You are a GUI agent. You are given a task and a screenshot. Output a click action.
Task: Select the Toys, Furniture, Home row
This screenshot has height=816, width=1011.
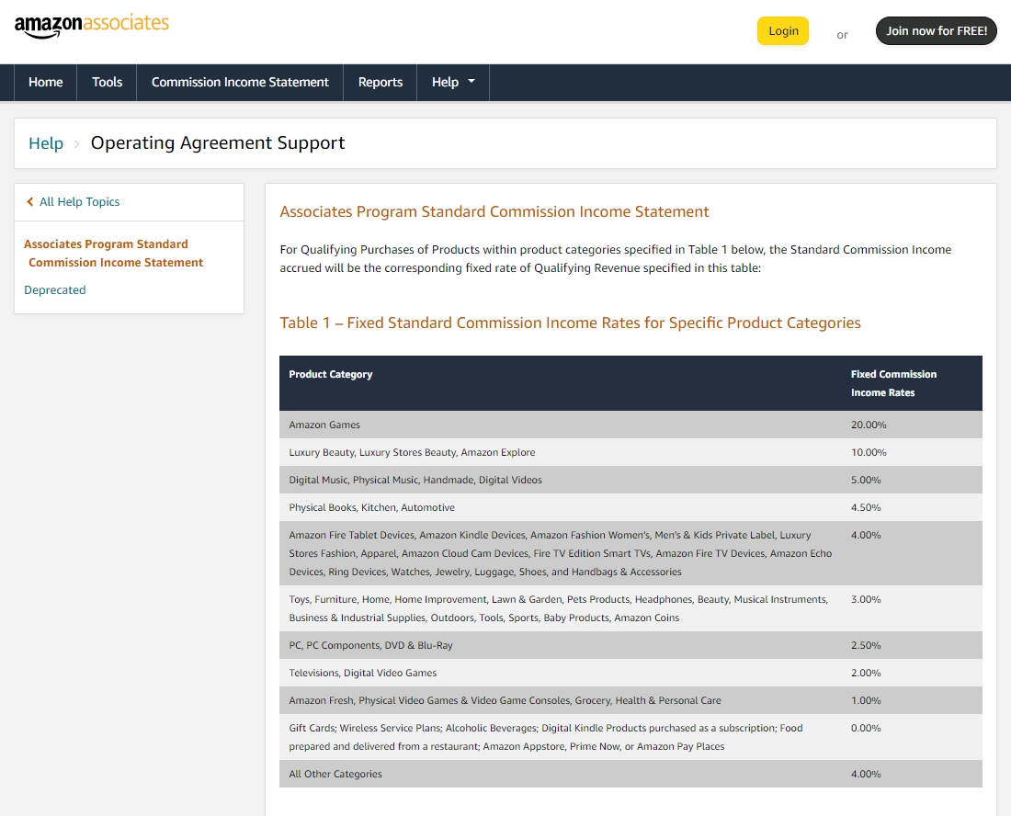(630, 608)
